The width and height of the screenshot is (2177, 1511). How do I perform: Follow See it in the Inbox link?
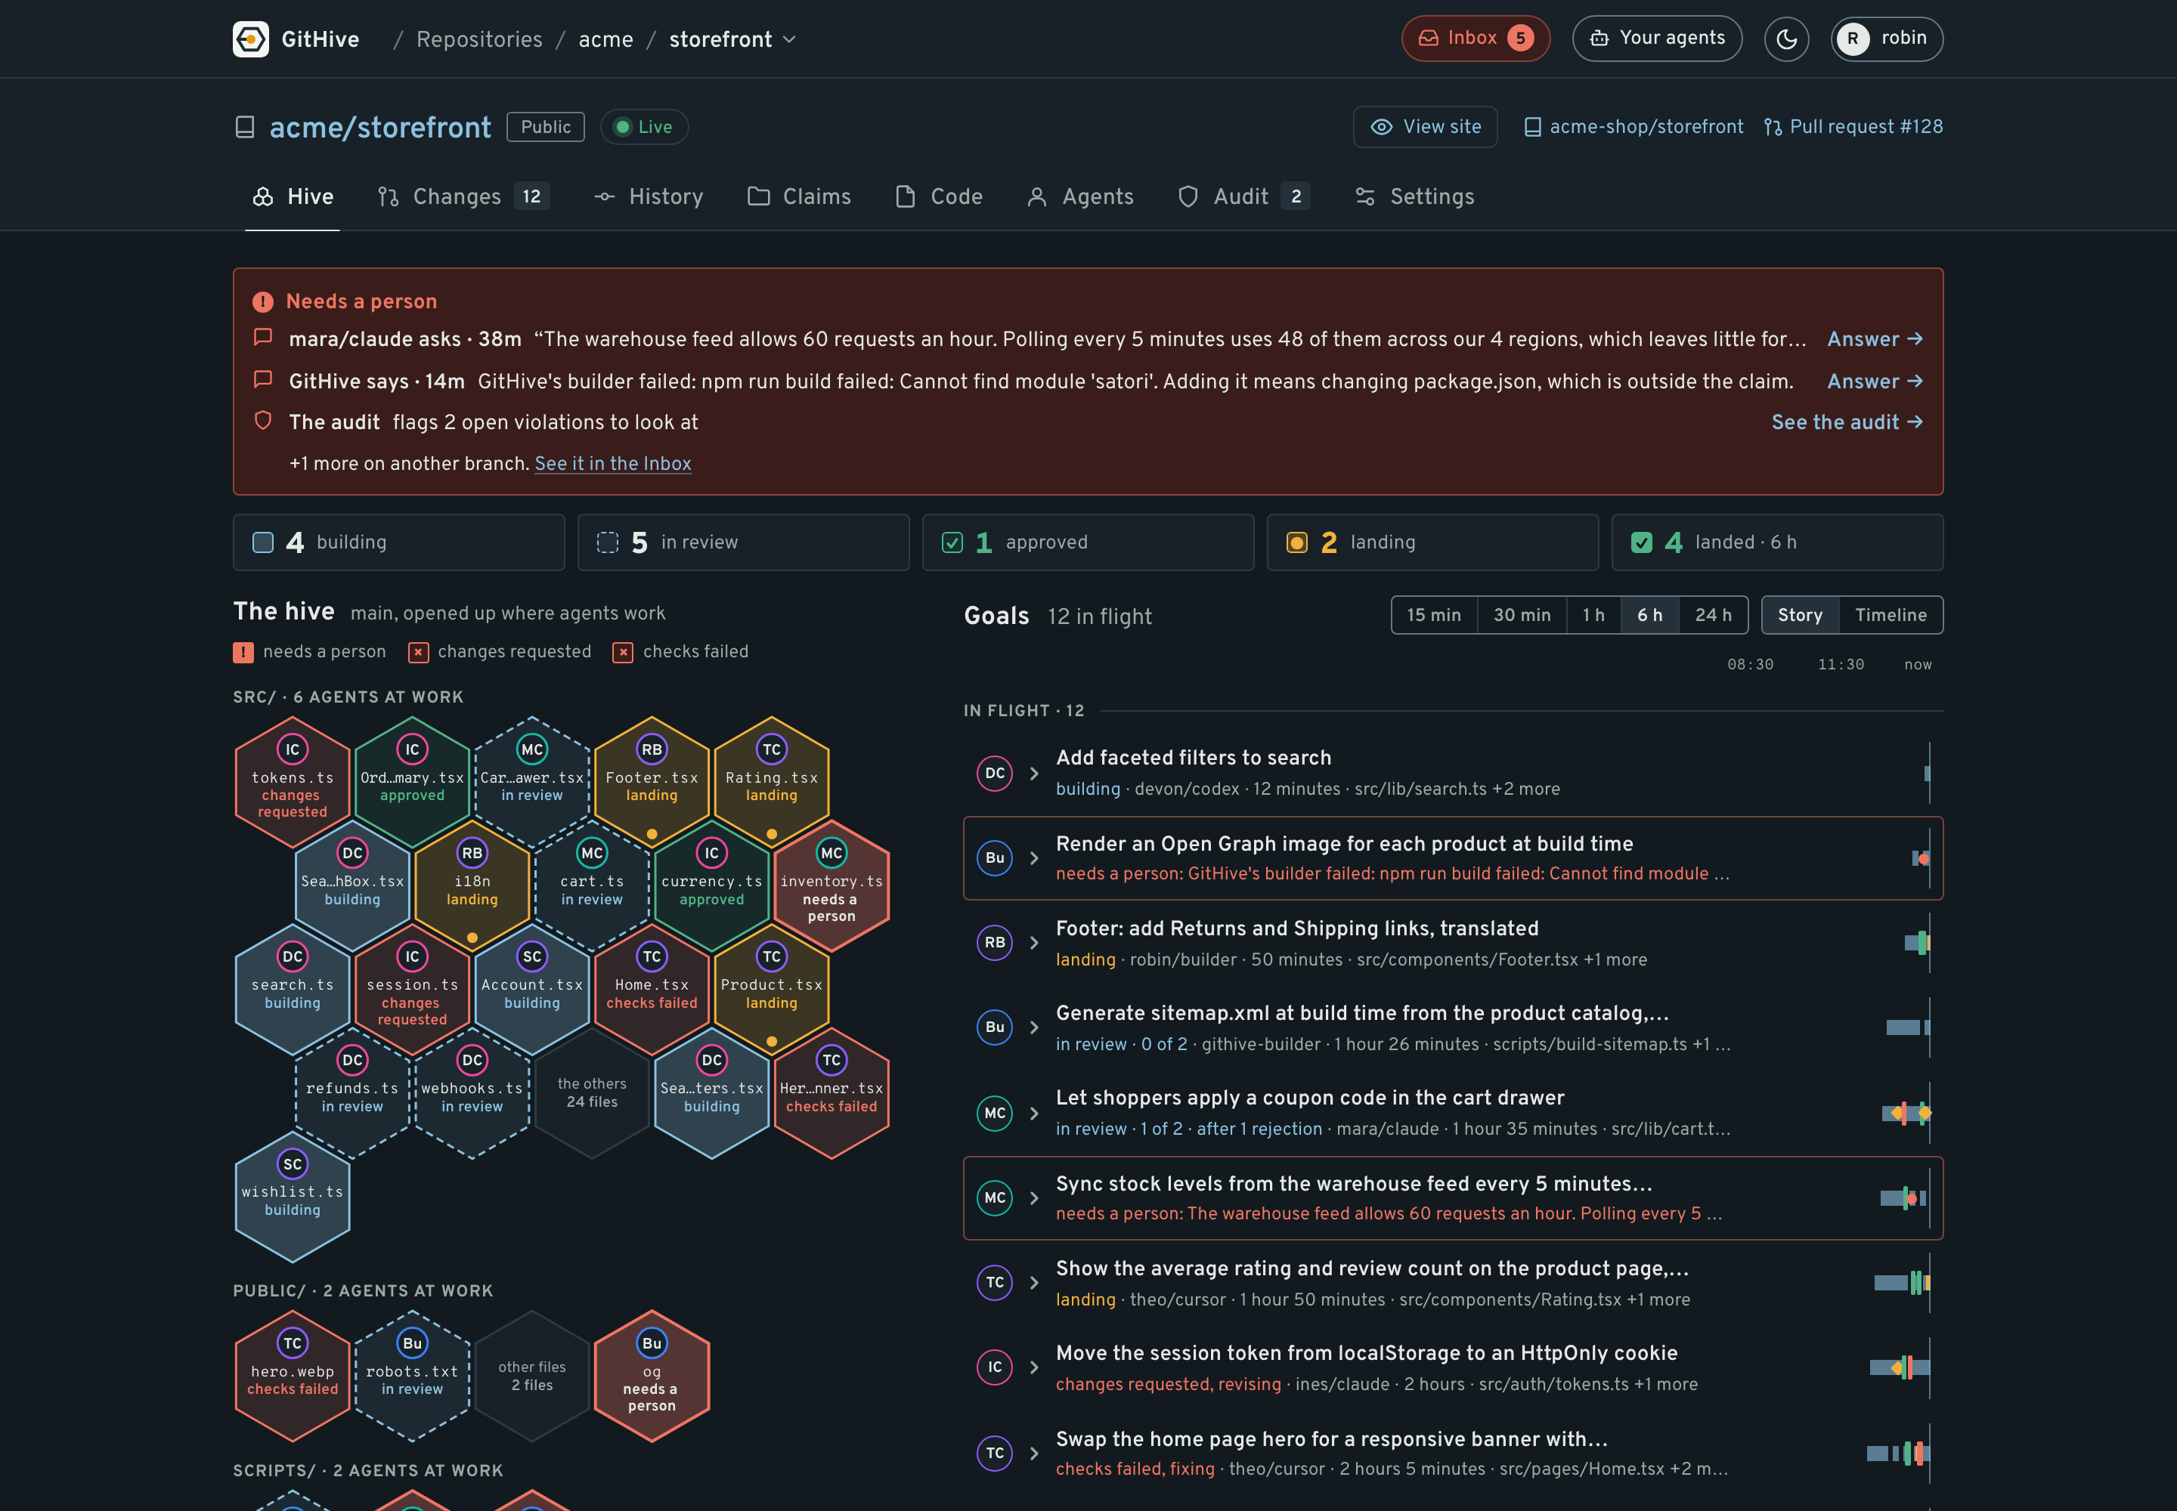[x=613, y=464]
